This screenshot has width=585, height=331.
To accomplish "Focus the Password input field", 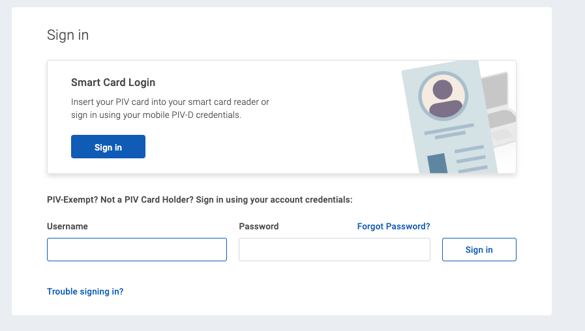I will click(x=334, y=250).
